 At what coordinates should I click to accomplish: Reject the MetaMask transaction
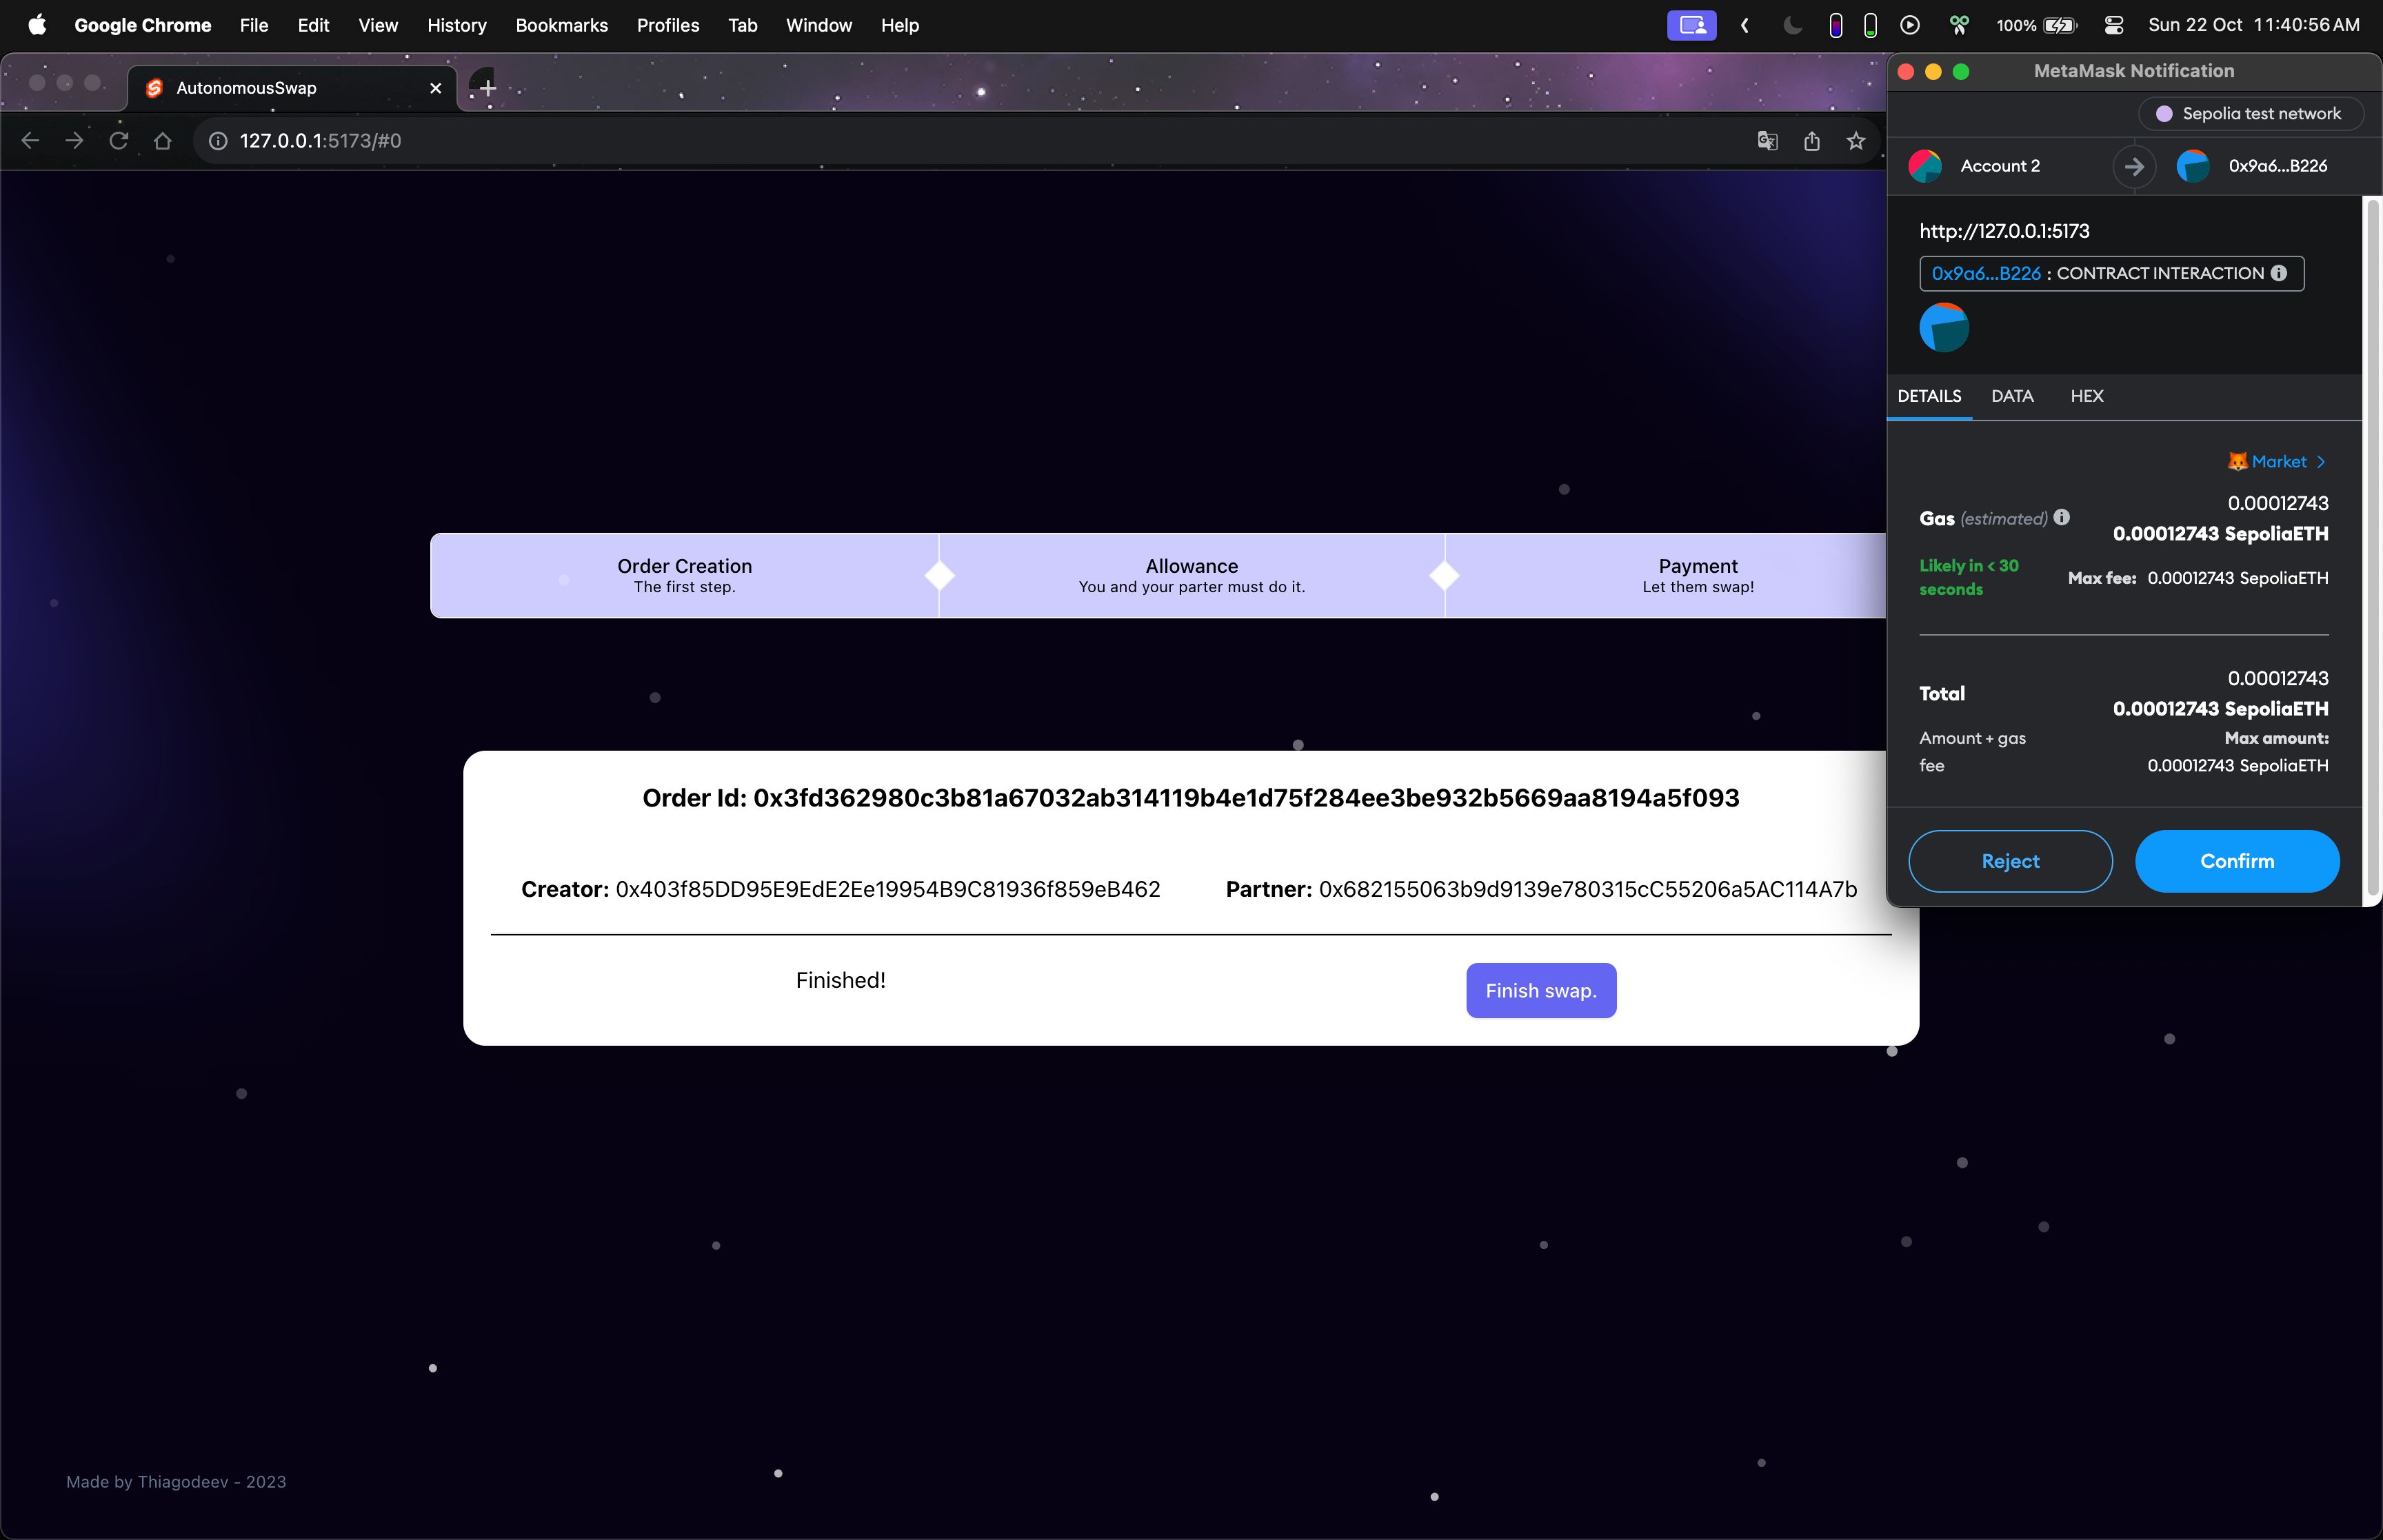coord(2010,861)
